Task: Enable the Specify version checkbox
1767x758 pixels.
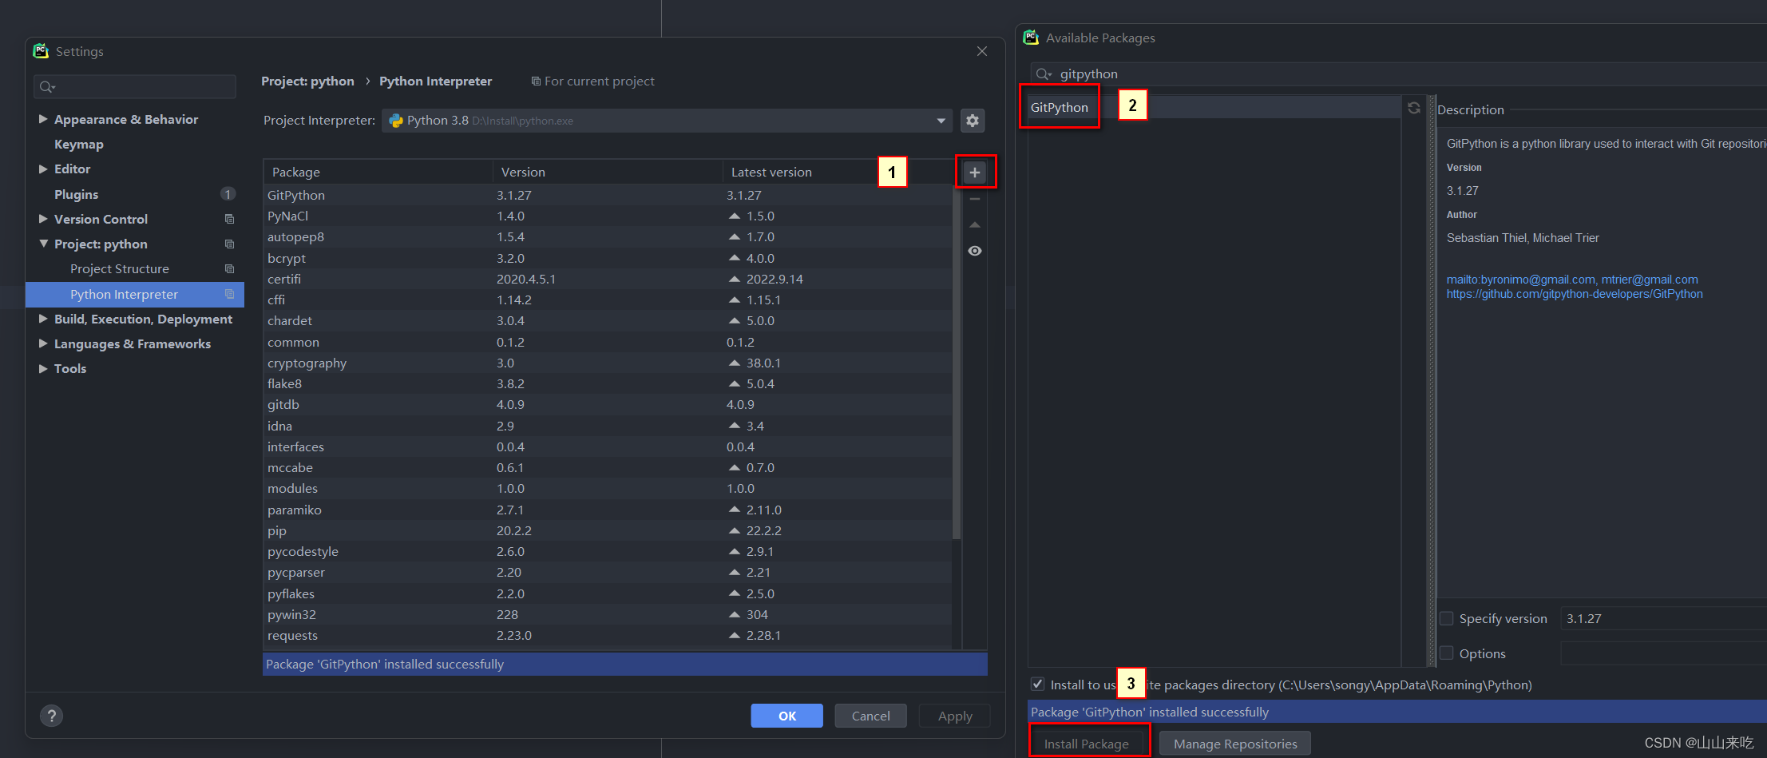Action: (1446, 619)
